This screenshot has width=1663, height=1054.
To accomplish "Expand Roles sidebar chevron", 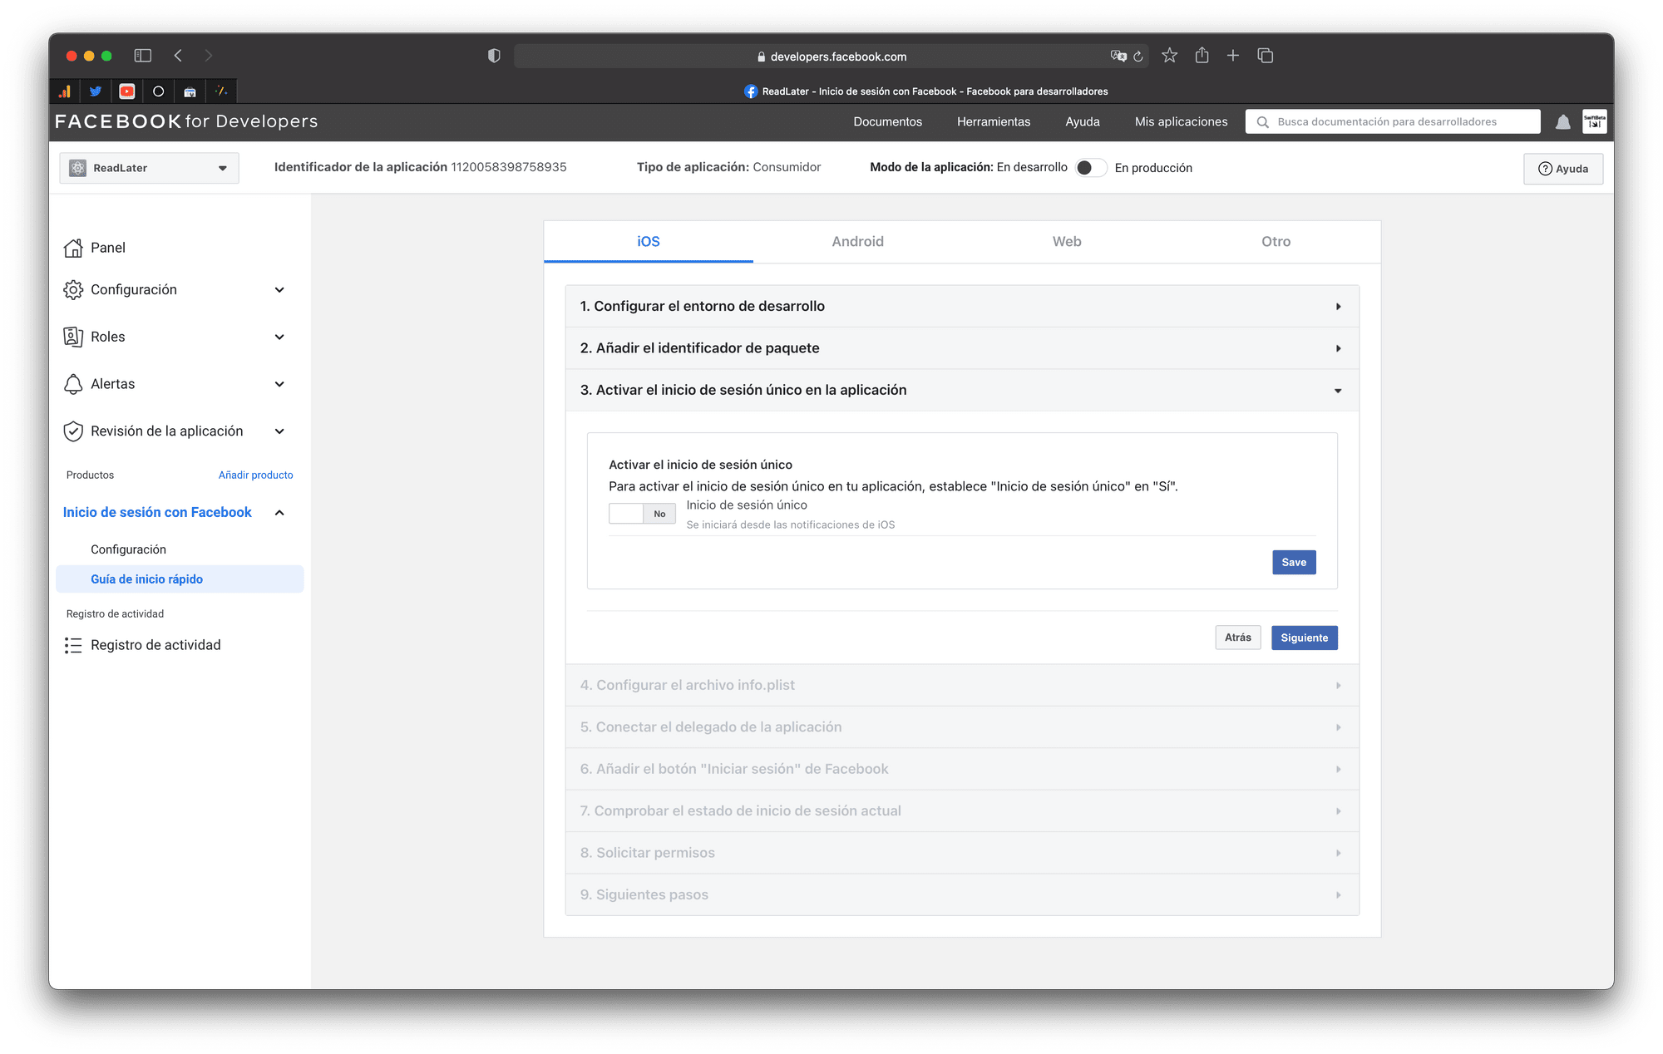I will tap(279, 337).
